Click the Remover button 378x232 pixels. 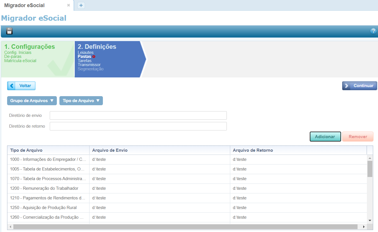coord(358,137)
